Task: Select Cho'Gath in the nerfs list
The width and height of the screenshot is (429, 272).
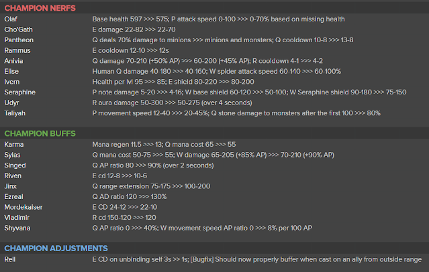Action: [18, 29]
